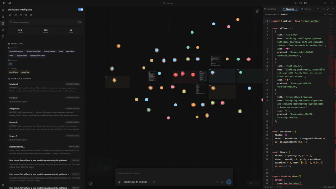Viewport: 336px width, 189px height.
Task: Click the title bar history icon
Action: [x=301, y=3]
